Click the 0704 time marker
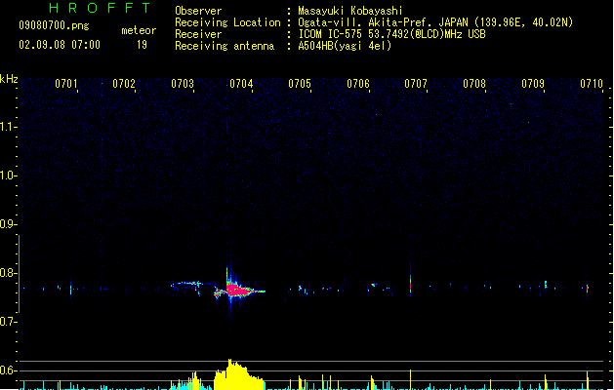The image size is (614, 390). tap(241, 84)
